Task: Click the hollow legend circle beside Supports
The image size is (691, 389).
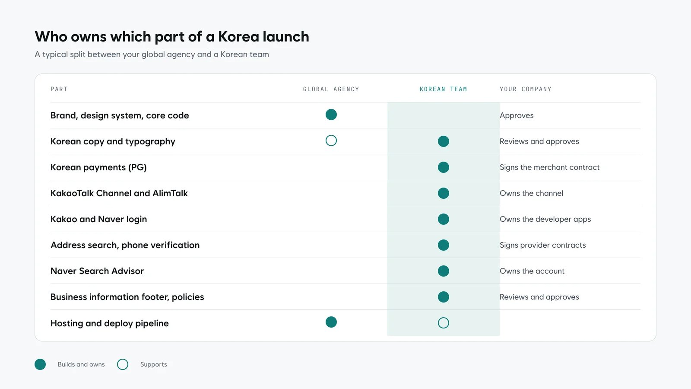Action: pos(123,364)
